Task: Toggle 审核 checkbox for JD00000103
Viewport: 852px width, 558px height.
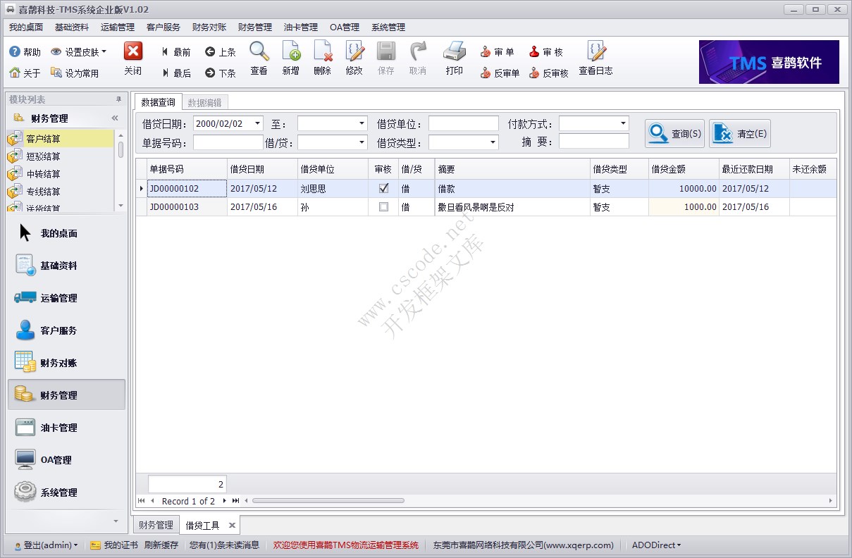Action: click(383, 207)
